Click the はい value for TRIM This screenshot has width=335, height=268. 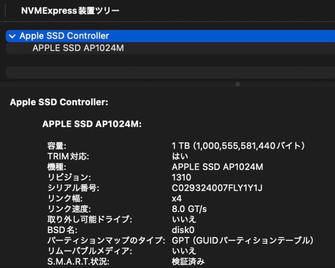(180, 157)
